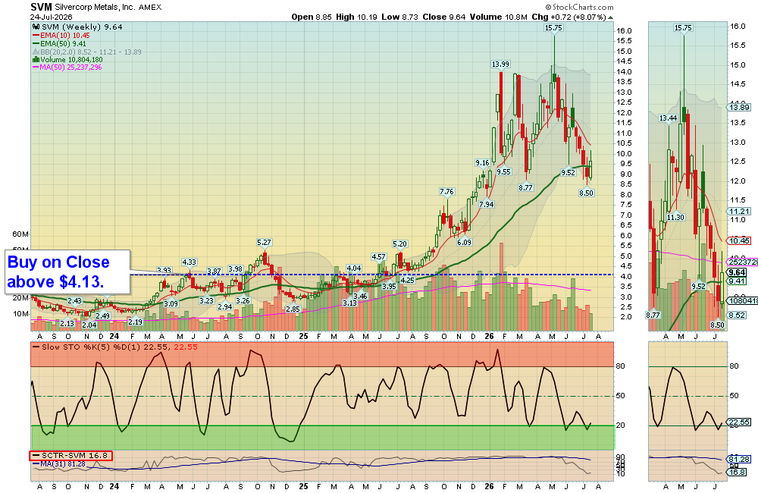Click the 5.20 peak label
The image size is (758, 493).
(x=399, y=244)
